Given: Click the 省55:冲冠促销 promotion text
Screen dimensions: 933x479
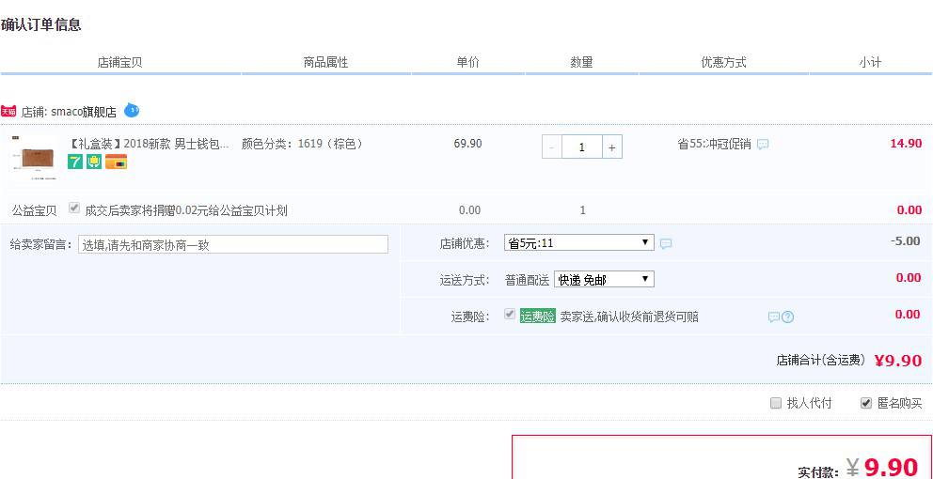Looking at the screenshot, I should 714,144.
